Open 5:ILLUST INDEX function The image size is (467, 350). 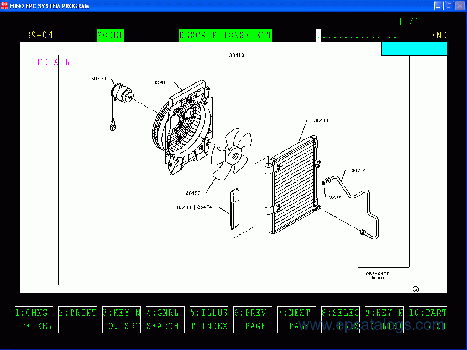(209, 319)
